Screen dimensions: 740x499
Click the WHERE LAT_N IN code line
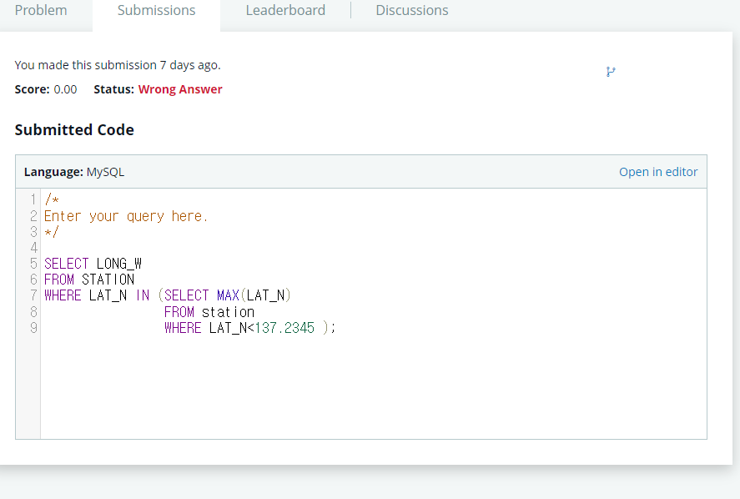coord(168,295)
